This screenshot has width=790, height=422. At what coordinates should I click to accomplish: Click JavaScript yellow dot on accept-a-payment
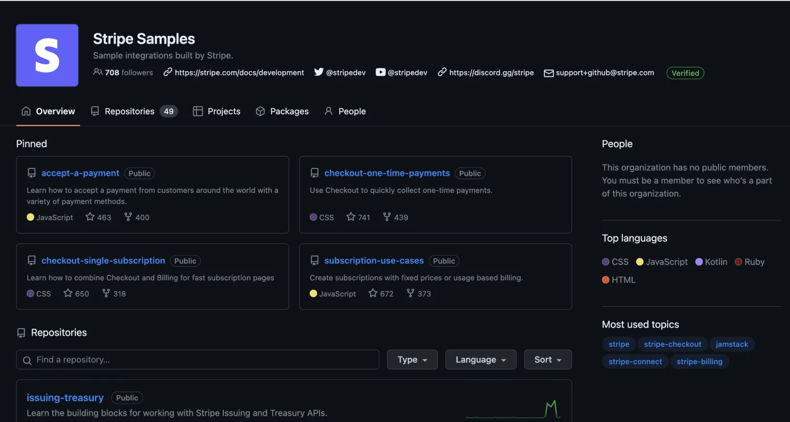(x=31, y=217)
